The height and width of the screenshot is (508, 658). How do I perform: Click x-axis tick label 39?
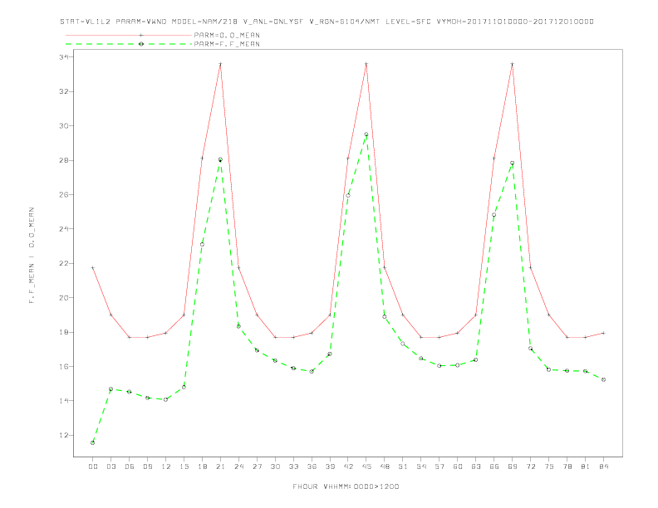pyautogui.click(x=330, y=466)
